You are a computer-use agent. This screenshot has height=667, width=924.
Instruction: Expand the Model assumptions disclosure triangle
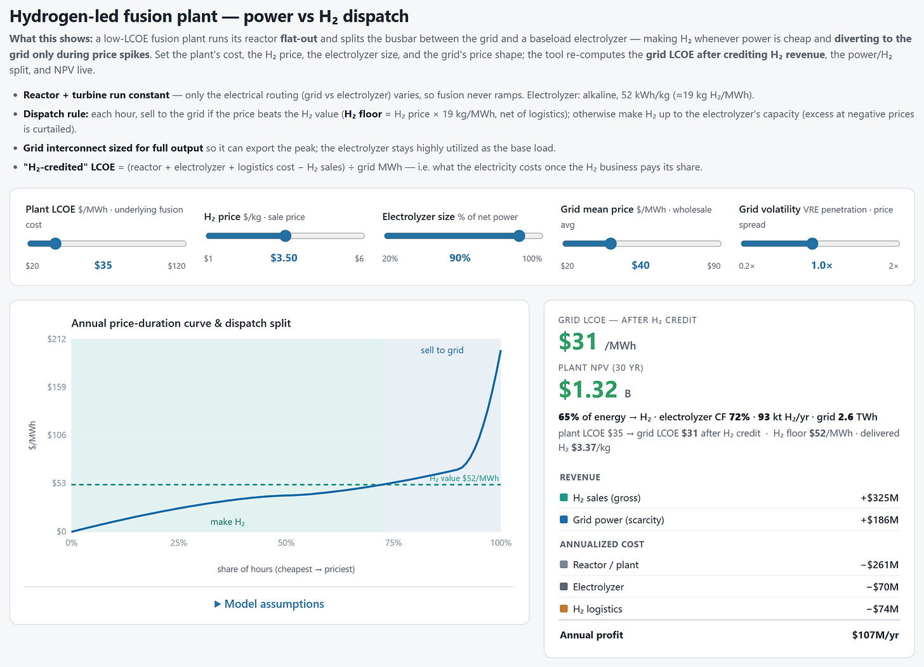tap(218, 604)
